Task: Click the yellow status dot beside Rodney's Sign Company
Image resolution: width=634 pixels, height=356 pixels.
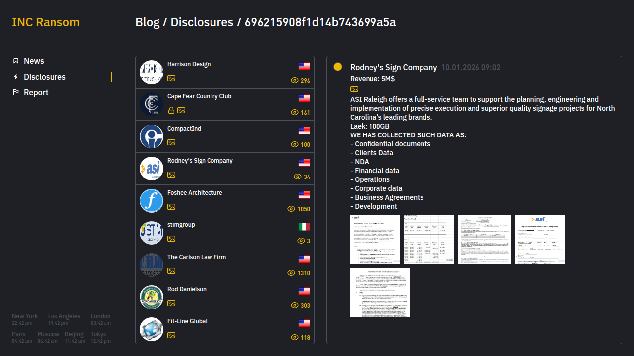Action: pos(338,67)
